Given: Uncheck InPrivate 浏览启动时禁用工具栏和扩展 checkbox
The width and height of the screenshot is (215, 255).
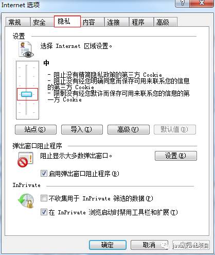Looking at the screenshot, I should coord(44,212).
